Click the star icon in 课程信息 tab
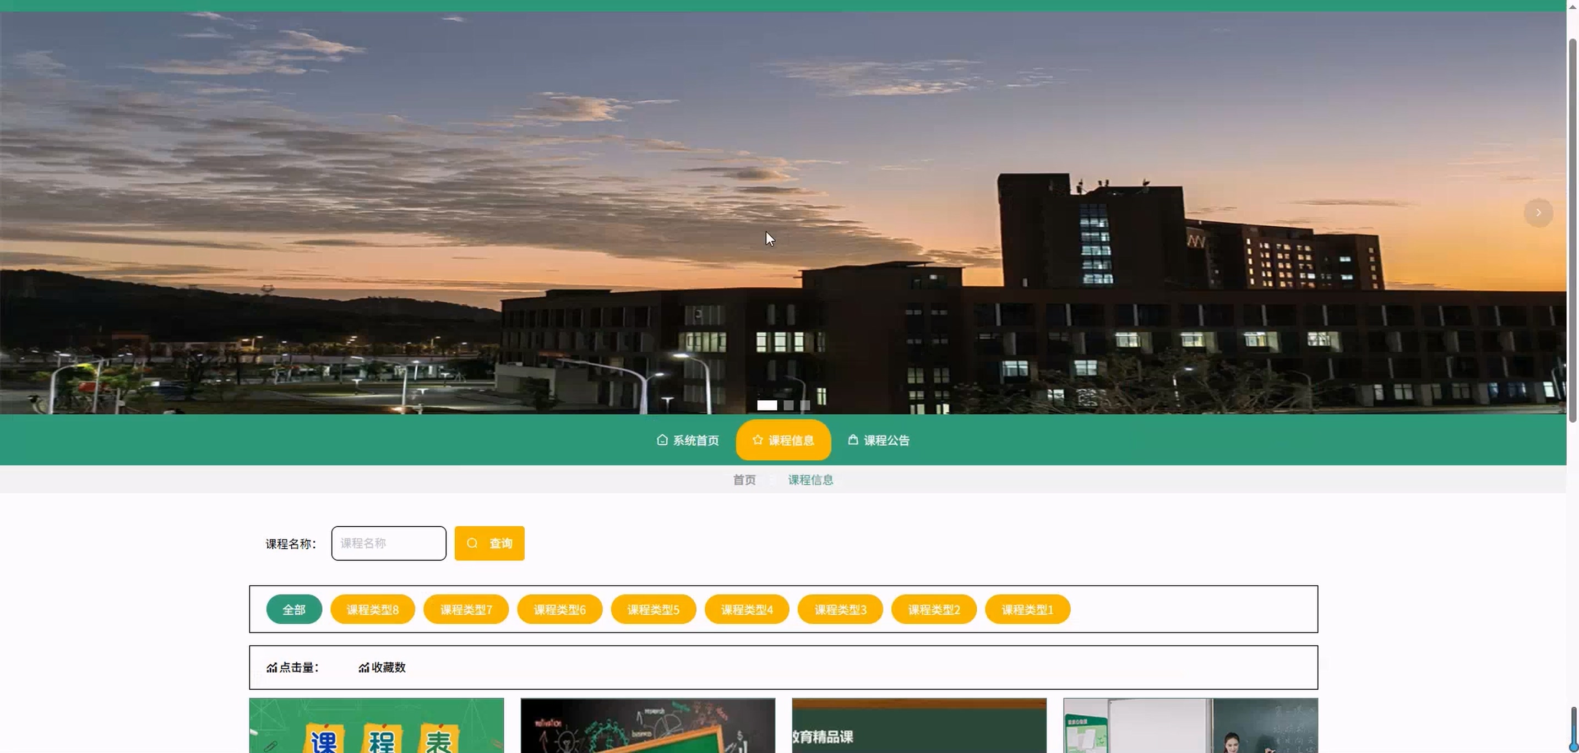This screenshot has height=753, width=1579. (758, 440)
